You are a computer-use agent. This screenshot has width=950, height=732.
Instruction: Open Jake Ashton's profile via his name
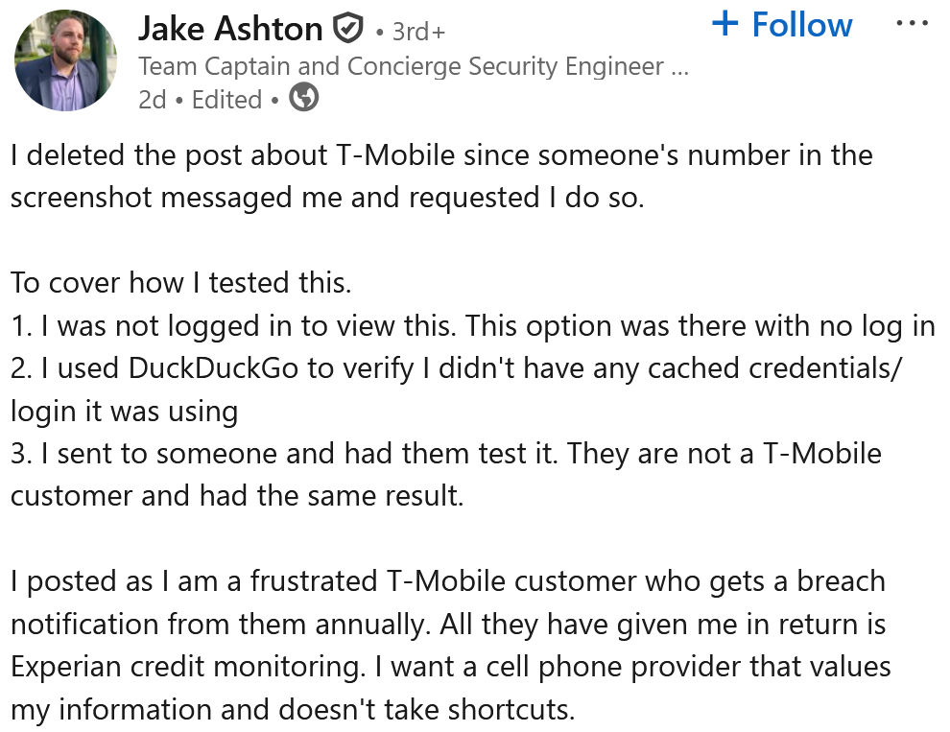click(230, 28)
